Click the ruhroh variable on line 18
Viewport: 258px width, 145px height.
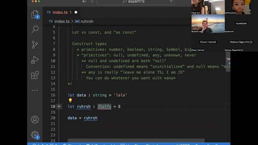(x=84, y=106)
